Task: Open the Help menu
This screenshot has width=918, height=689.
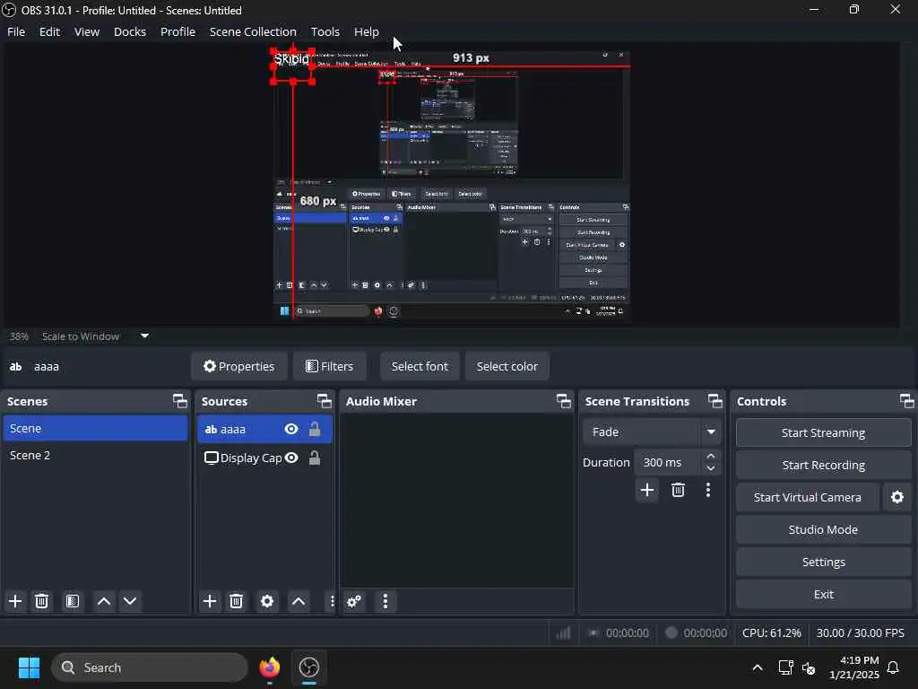Action: (x=367, y=31)
